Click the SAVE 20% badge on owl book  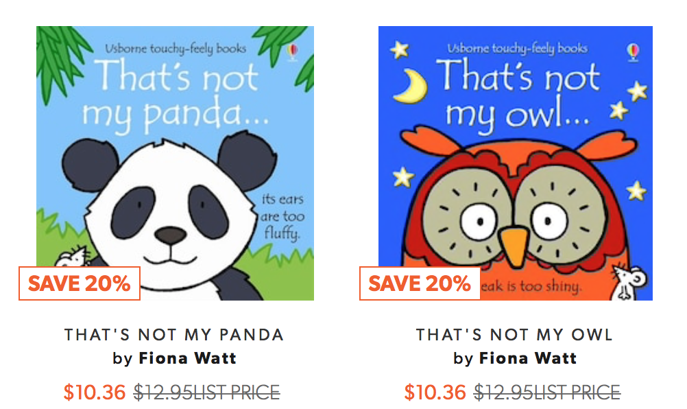pyautogui.click(x=420, y=283)
